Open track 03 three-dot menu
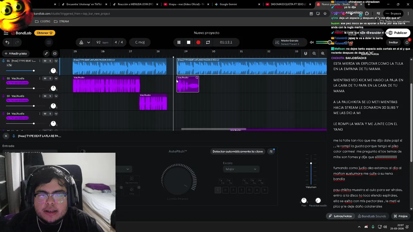413x232 pixels. point(40,96)
